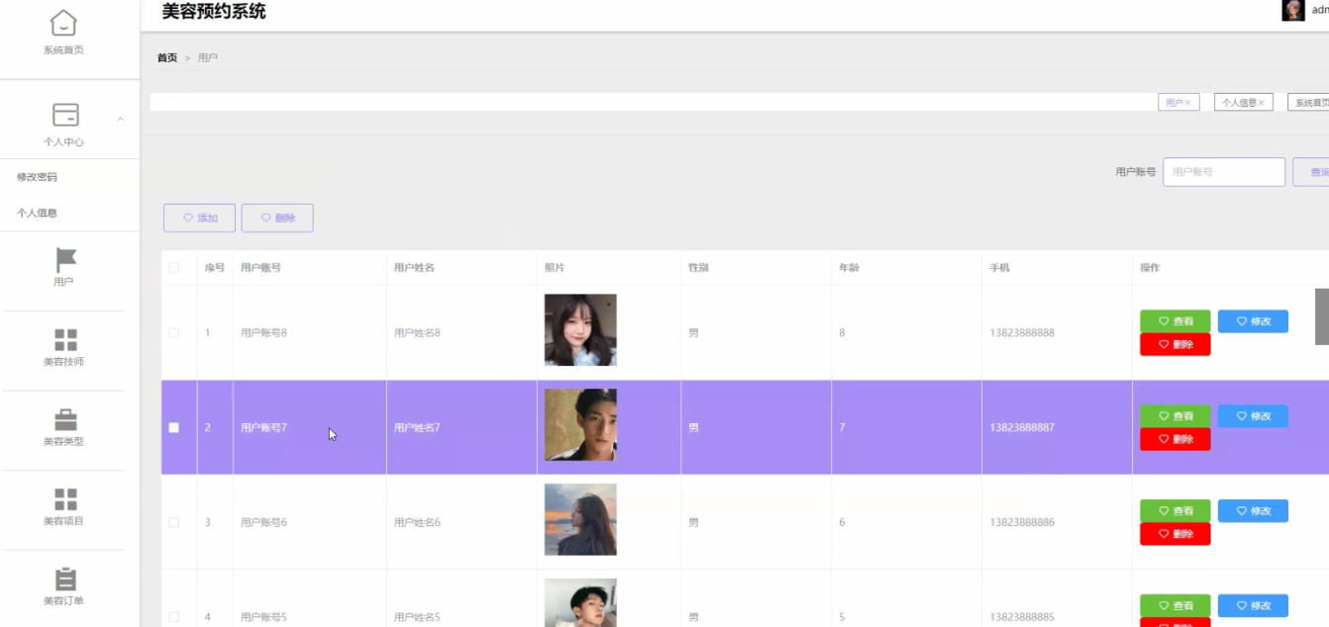The width and height of the screenshot is (1329, 627).
Task: Click the 美容预约系统 title
Action: (x=214, y=12)
